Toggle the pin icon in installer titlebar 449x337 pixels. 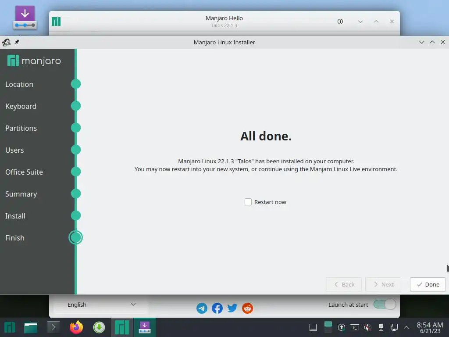coord(17,42)
